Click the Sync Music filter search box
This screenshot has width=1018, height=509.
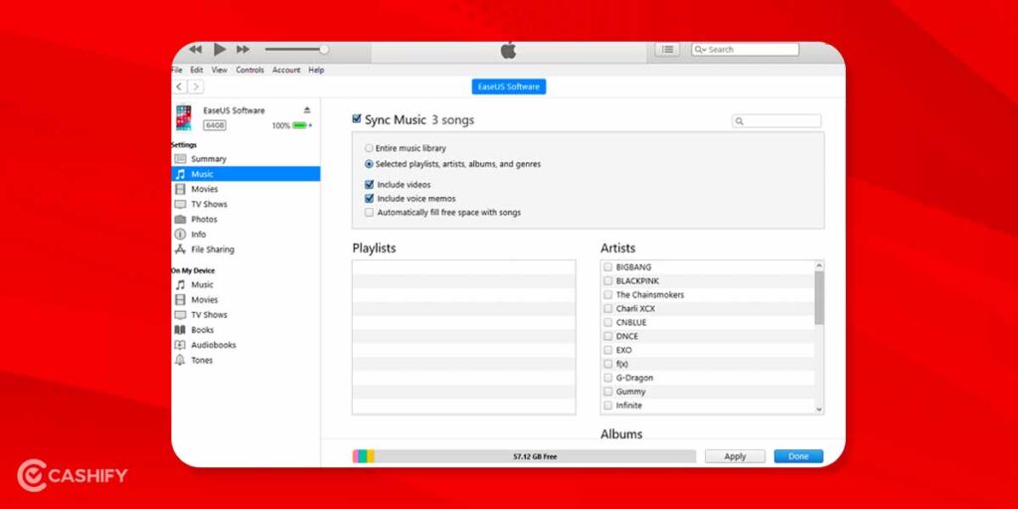776,121
